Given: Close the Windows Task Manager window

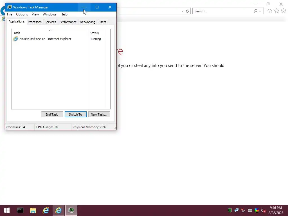Looking at the screenshot, I should click(x=110, y=7).
